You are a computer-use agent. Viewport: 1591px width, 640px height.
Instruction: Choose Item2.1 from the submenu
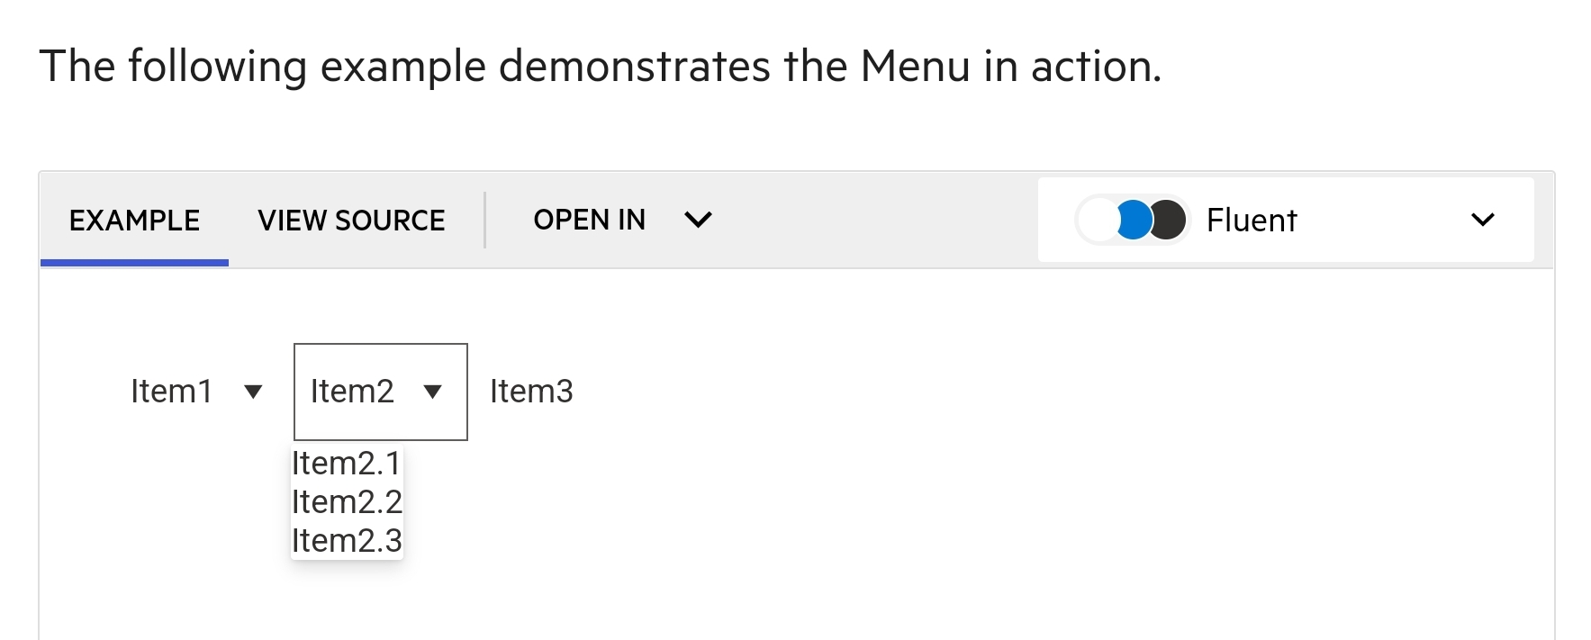[x=347, y=464]
